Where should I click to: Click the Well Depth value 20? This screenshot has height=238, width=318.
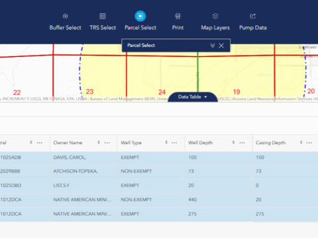pos(191,185)
